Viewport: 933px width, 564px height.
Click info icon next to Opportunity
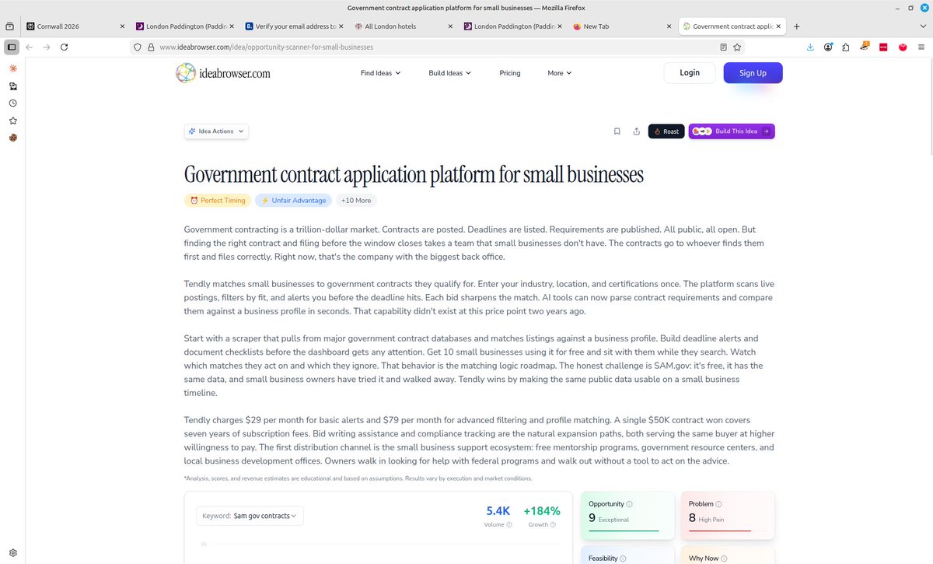(x=629, y=504)
